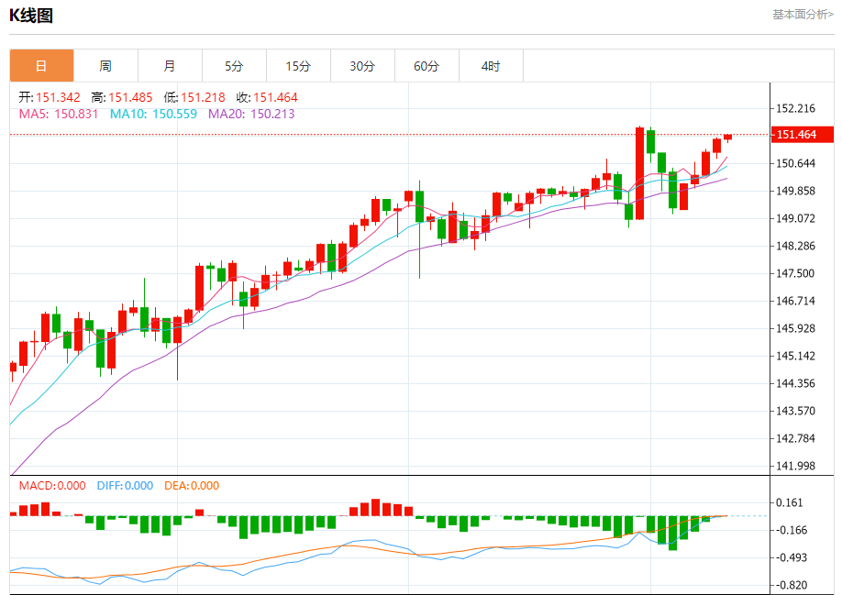
Task: Click the -0.493 MACD axis label
Action: [x=792, y=557]
